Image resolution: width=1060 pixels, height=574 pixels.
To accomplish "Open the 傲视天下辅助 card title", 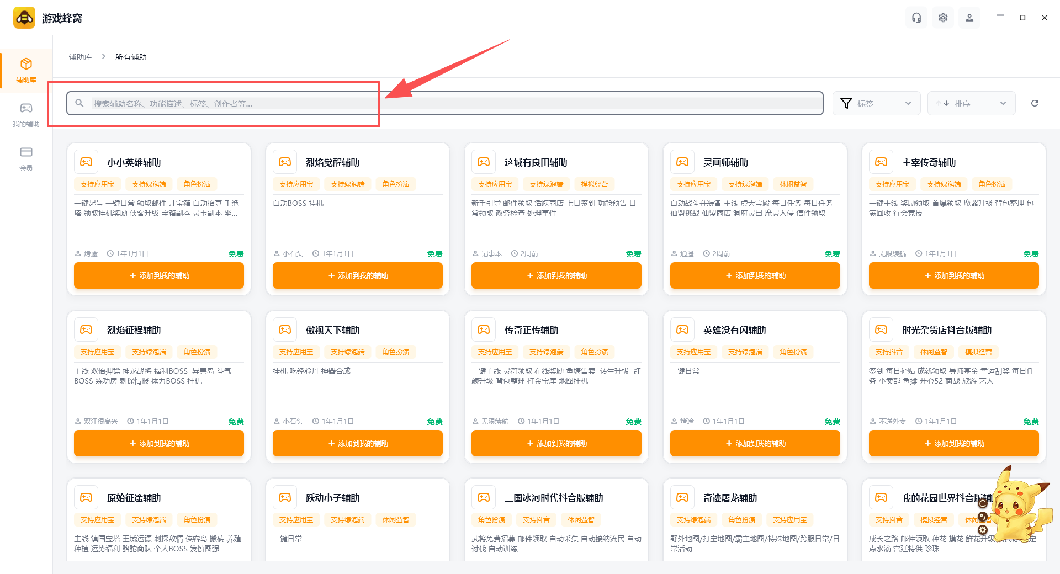I will 333,330.
